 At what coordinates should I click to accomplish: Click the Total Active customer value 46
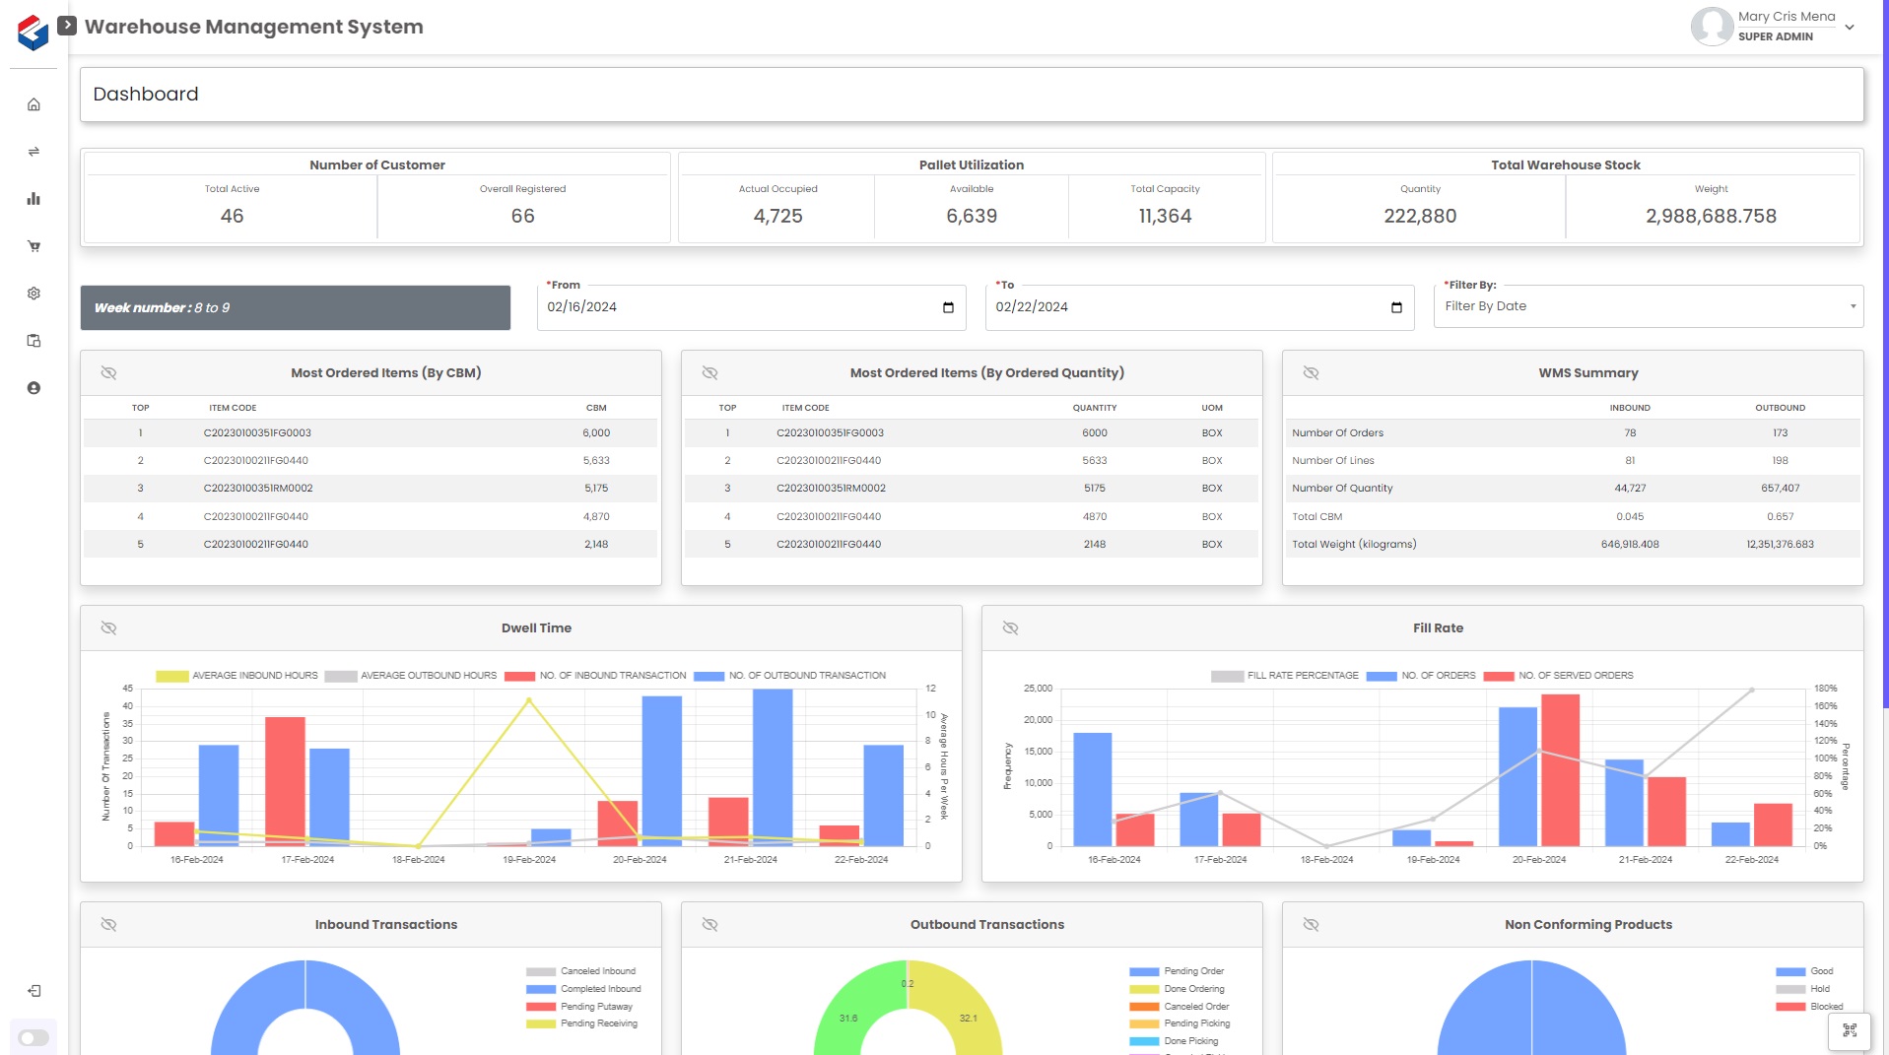click(232, 216)
